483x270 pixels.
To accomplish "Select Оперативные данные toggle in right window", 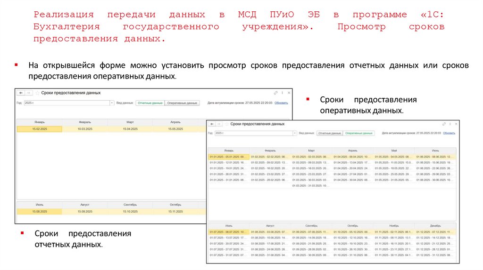I will (x=359, y=133).
